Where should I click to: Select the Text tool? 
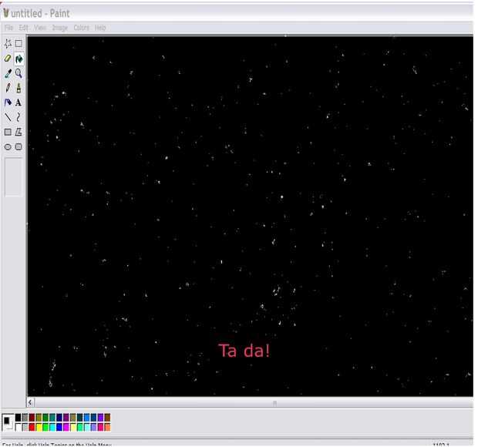19,103
